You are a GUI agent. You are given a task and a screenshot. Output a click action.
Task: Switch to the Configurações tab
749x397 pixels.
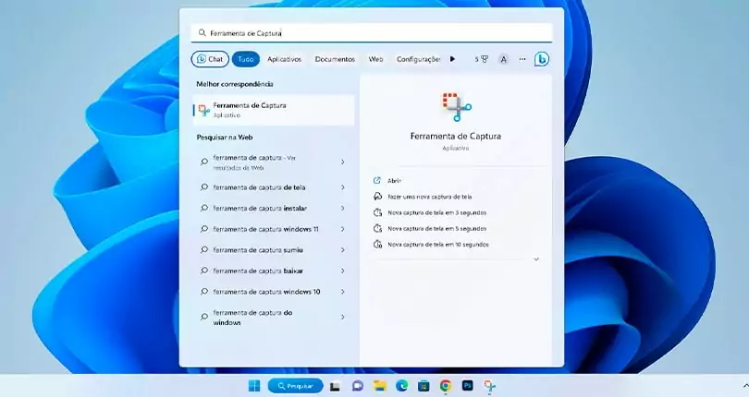[419, 59]
